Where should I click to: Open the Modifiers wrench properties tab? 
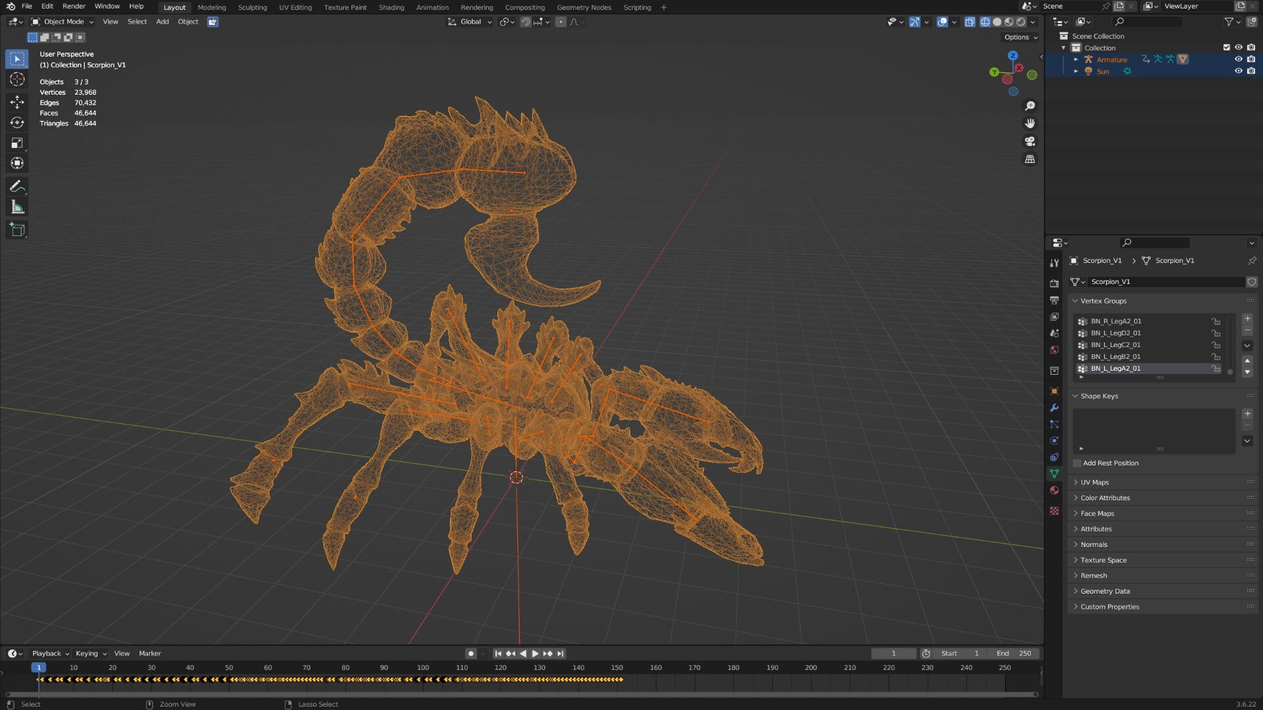(1054, 408)
